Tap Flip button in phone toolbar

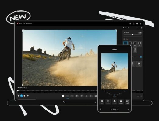pos(127,102)
